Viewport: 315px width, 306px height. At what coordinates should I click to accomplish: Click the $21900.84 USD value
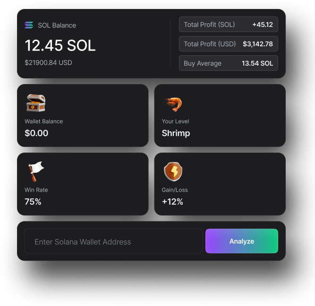48,63
